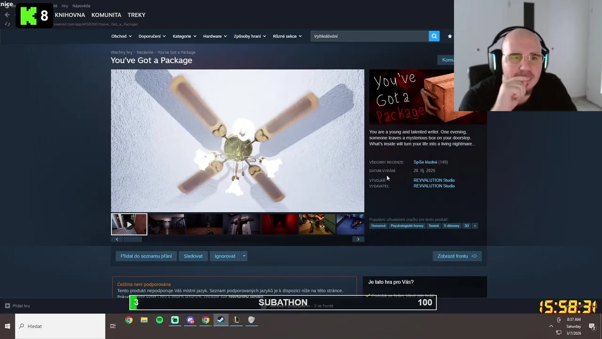Open the Doporučení dropdown menu
Screen dimensions: 602x339
click(152, 36)
